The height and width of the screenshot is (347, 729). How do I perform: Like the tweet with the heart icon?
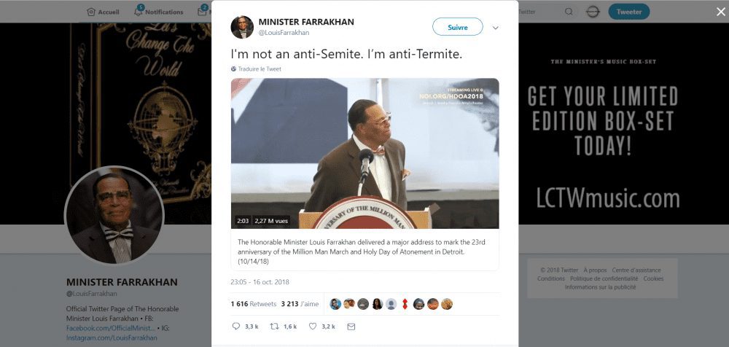coord(313,327)
